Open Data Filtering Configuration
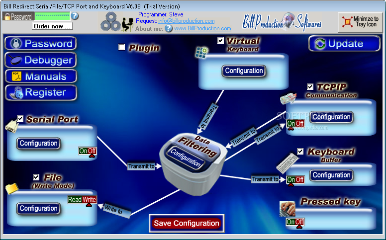 click(186, 158)
